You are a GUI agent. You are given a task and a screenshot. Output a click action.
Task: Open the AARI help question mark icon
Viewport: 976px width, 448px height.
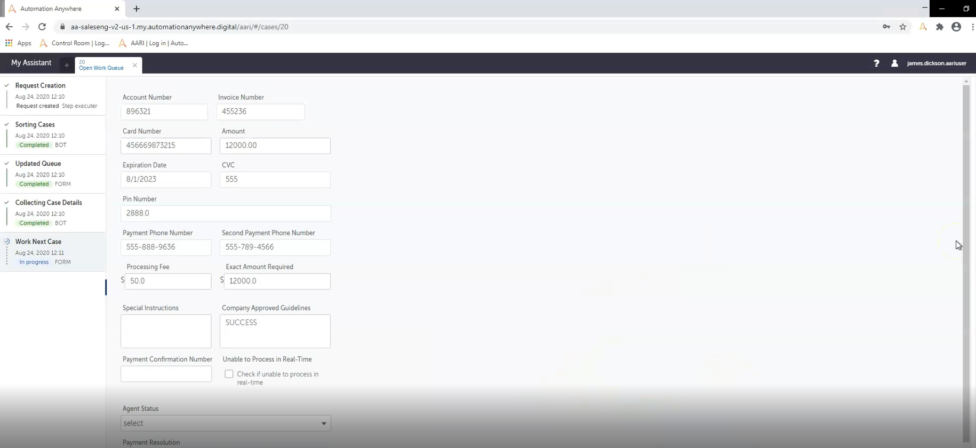tap(876, 63)
